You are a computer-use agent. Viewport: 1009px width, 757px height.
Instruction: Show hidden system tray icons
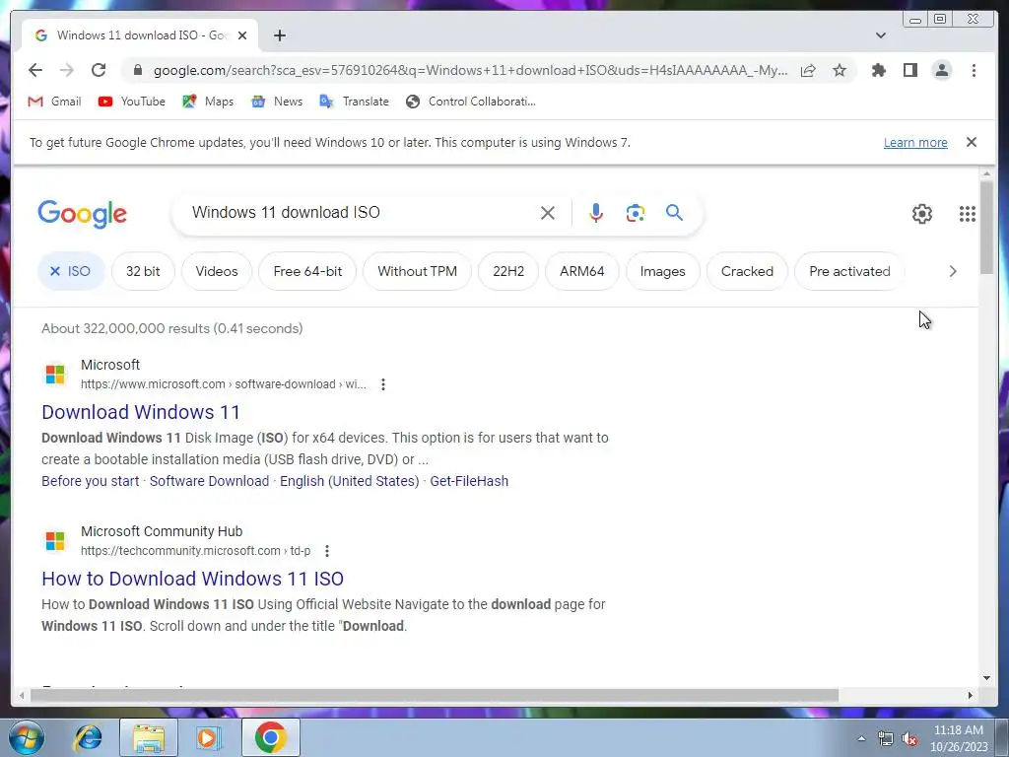tap(861, 738)
